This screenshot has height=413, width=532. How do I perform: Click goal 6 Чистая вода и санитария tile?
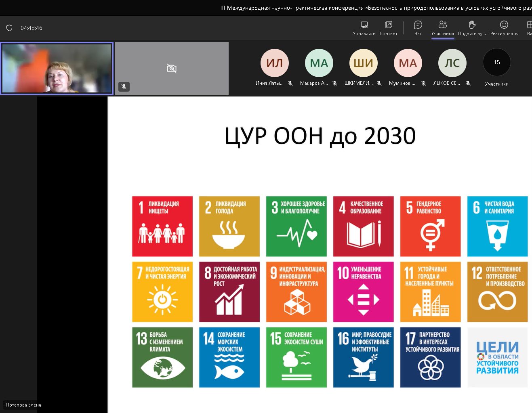tap(498, 226)
